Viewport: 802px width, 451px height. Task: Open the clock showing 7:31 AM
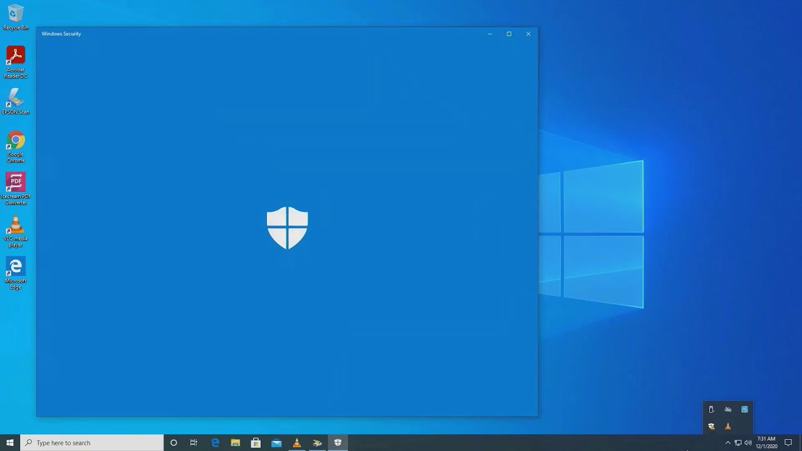[x=766, y=443]
